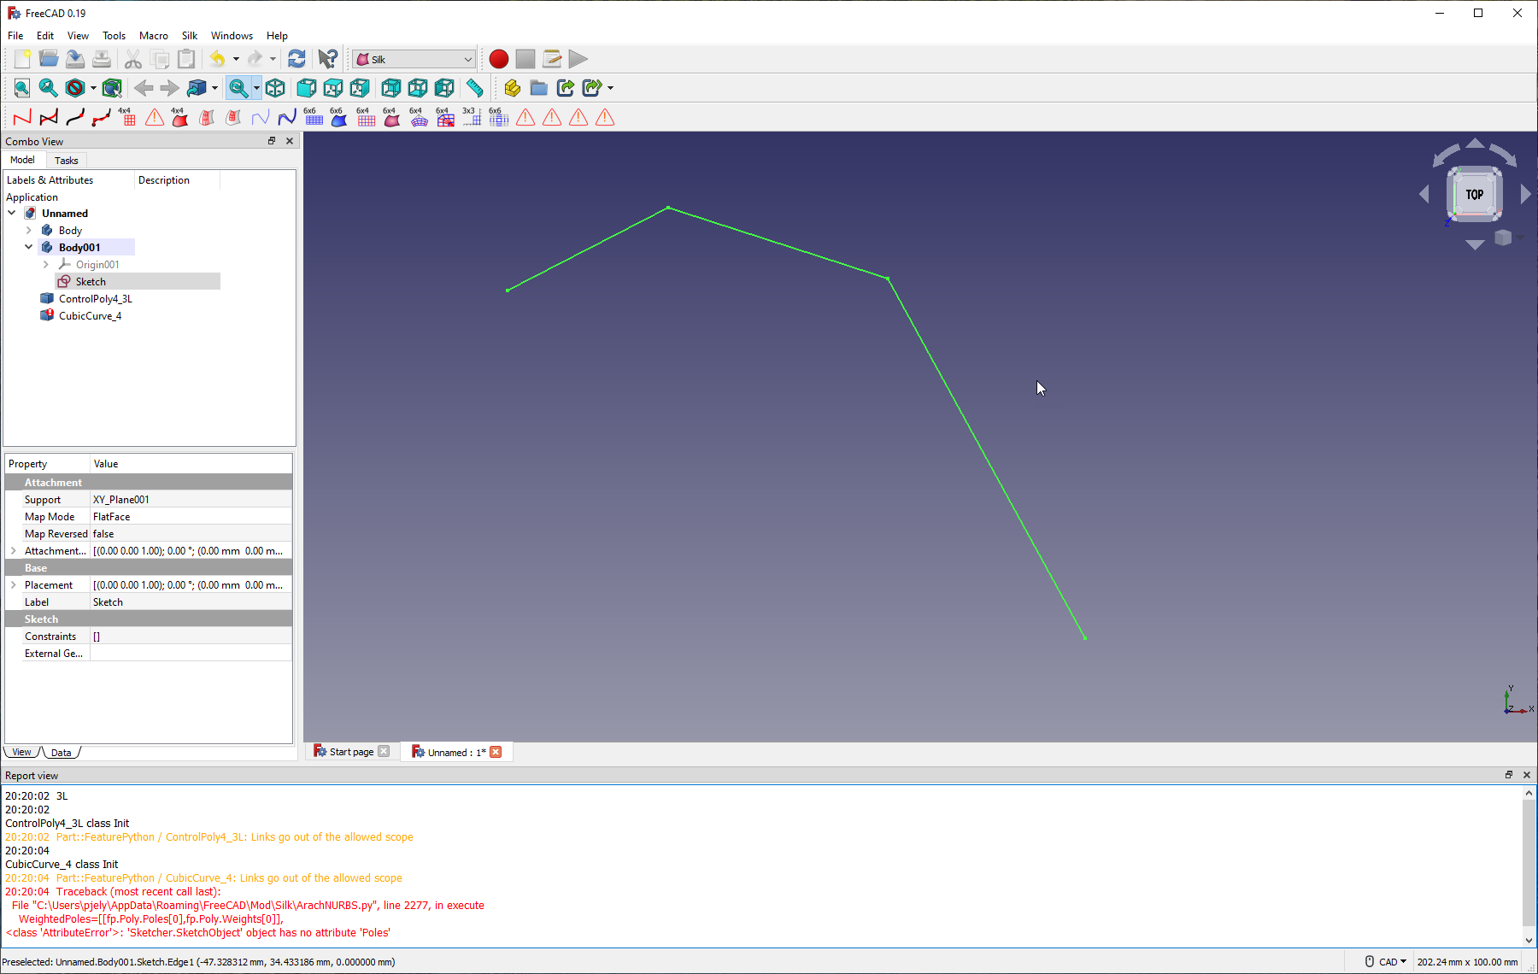Image resolution: width=1538 pixels, height=974 pixels.
Task: Click the navigation cube down arrow
Action: click(1475, 245)
